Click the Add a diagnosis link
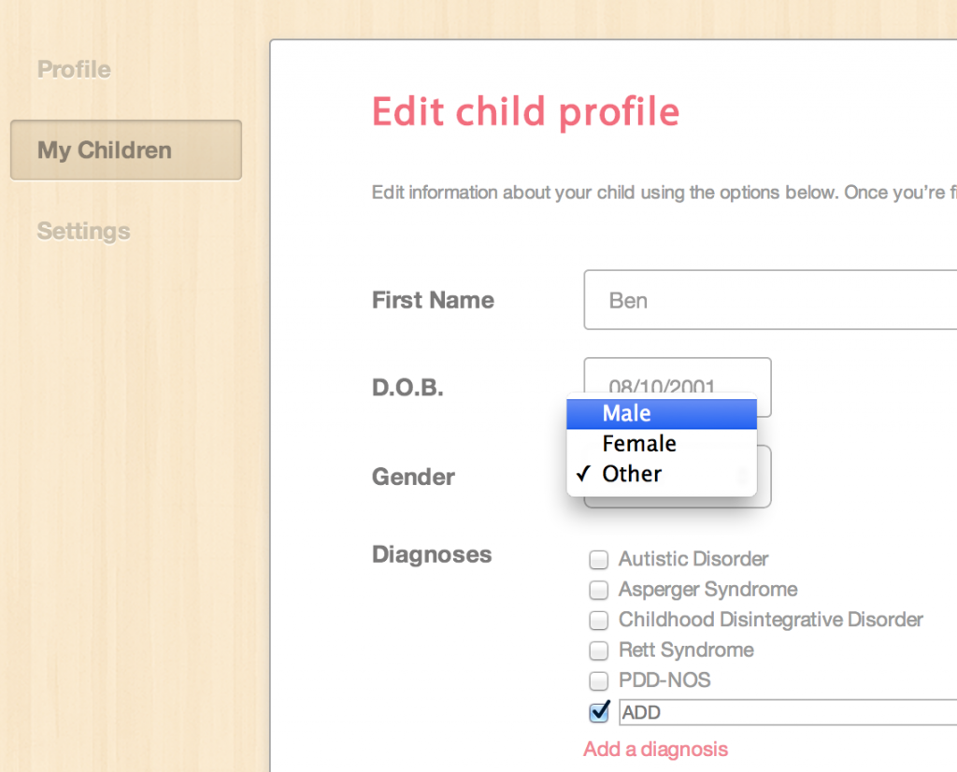 655,750
